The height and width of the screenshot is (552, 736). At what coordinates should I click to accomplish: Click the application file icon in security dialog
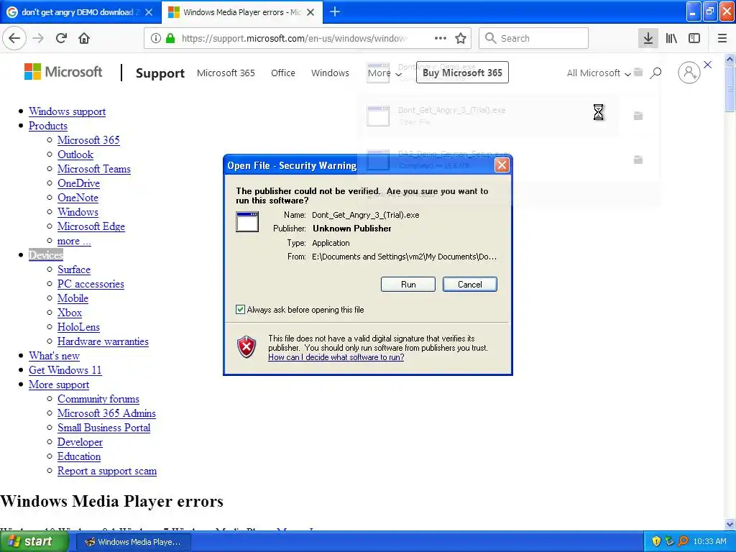point(247,221)
